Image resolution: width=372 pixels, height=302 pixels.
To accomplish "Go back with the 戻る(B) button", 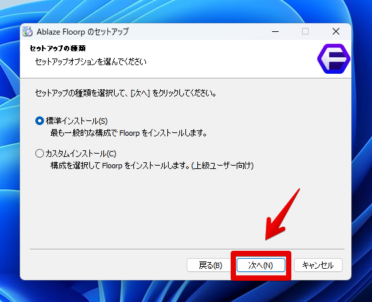I will coord(210,265).
